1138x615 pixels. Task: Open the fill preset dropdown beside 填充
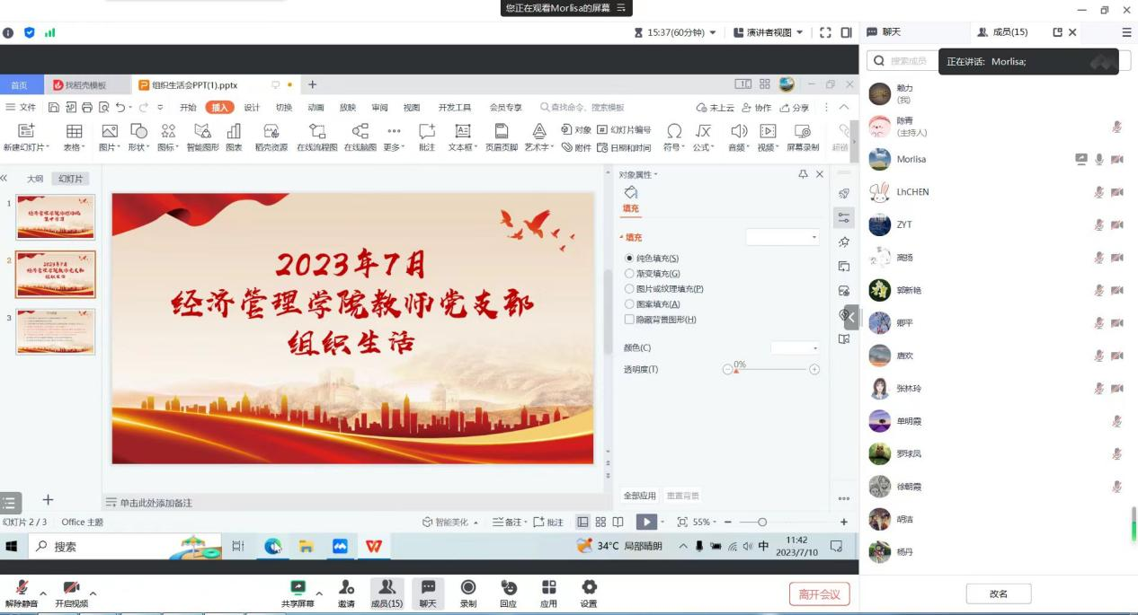pos(782,238)
